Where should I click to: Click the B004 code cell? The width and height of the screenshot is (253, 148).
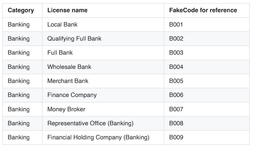click(x=176, y=67)
